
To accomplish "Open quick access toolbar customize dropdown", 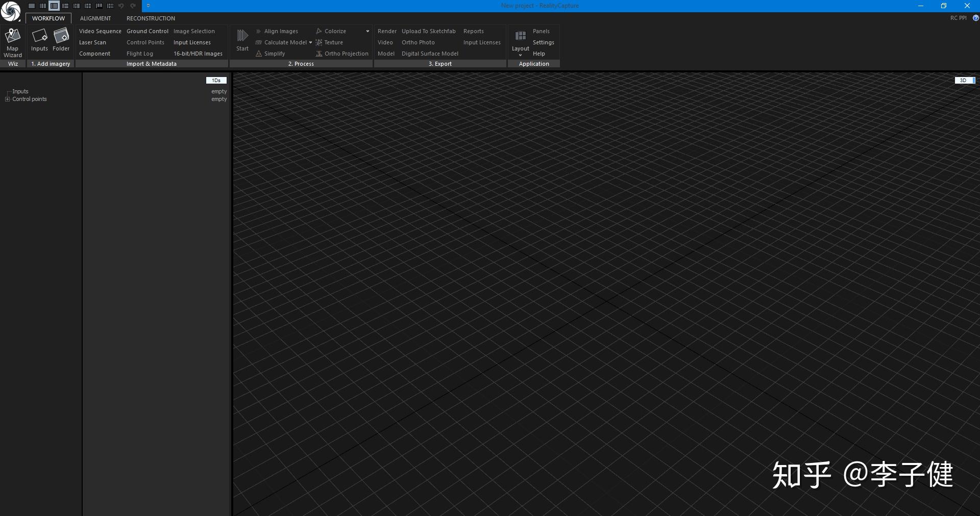I will [x=148, y=6].
